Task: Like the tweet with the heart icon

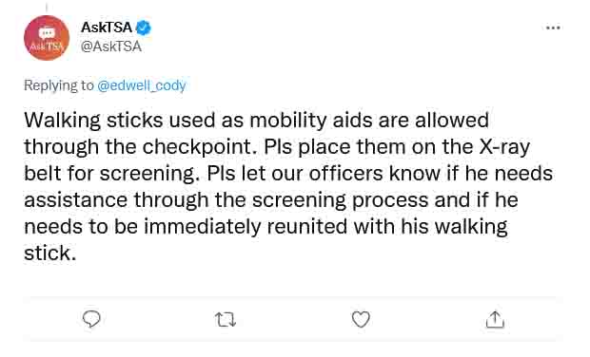Action: click(361, 319)
